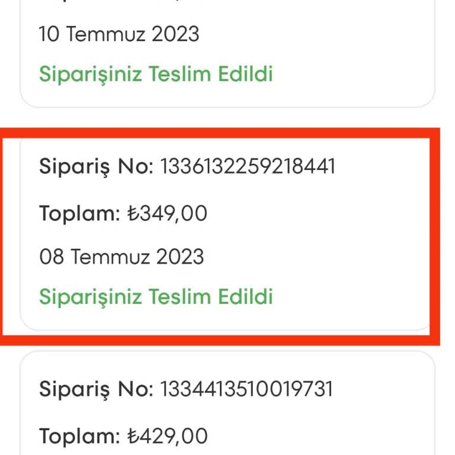455x455 pixels.
Task: Click the 'Toplam' label of ₺349,00 order
Action: (79, 213)
